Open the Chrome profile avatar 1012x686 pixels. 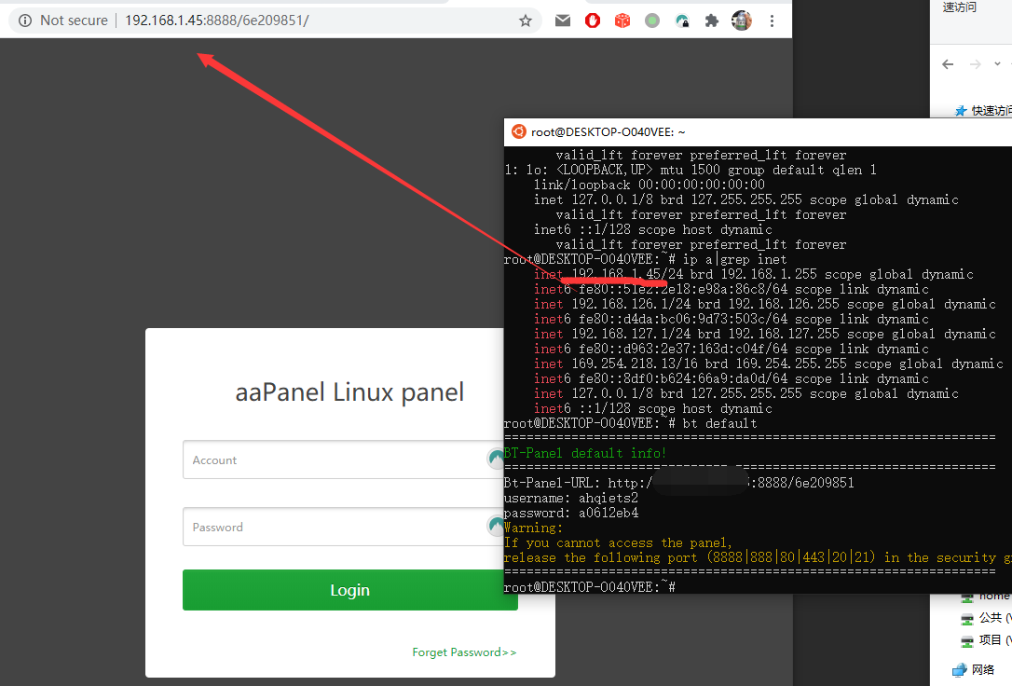[742, 21]
